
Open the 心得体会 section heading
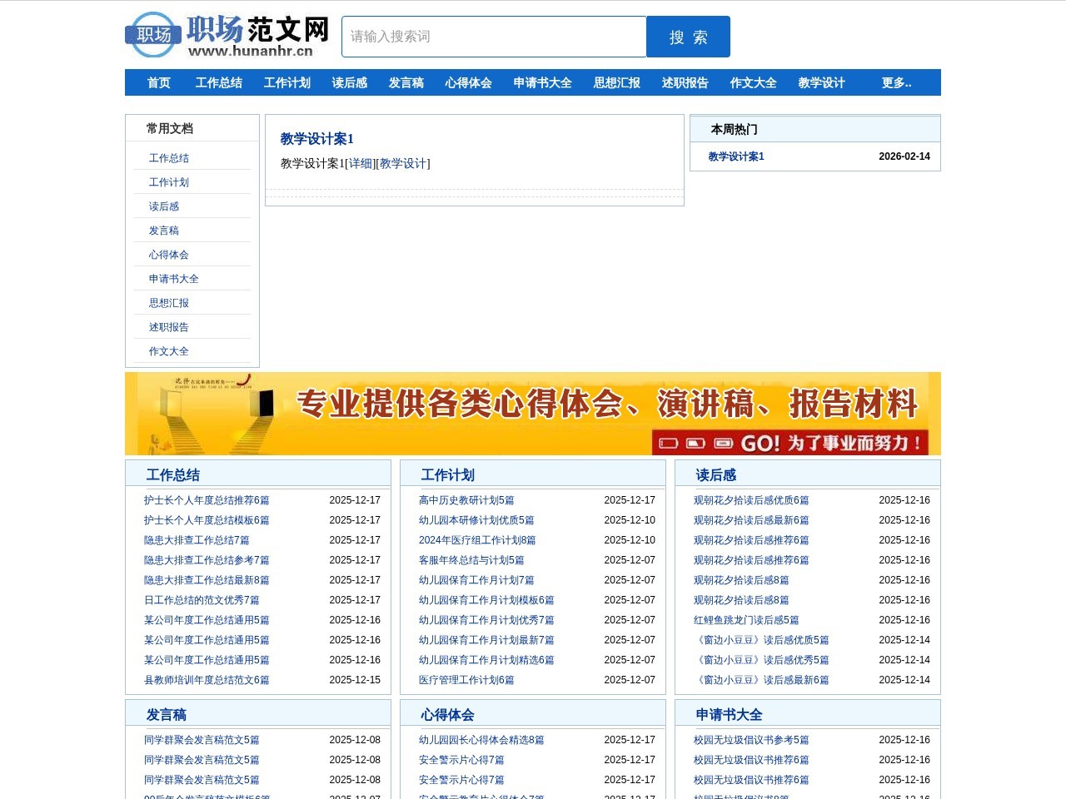[x=448, y=715]
